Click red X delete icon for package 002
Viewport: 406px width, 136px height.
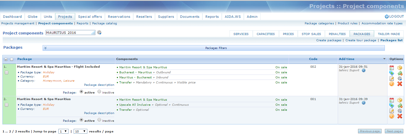pos(400,84)
